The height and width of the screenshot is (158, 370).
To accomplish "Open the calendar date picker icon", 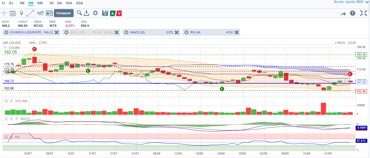I will [13, 13].
